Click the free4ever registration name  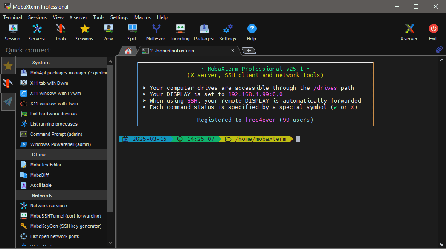pyautogui.click(x=261, y=120)
